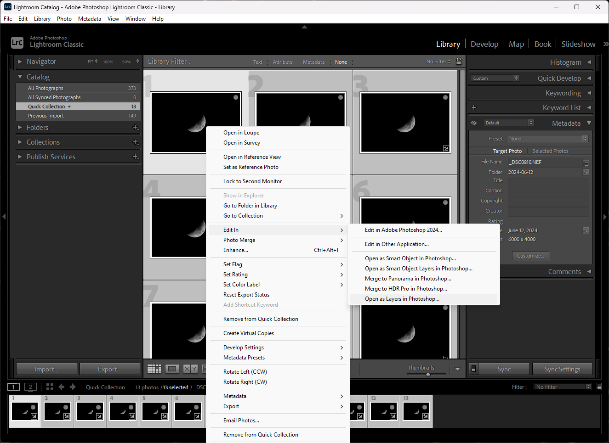Click the Export button

(109, 369)
